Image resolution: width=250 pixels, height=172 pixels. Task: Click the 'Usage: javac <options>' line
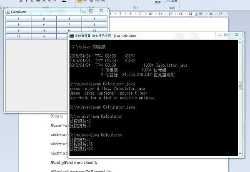tap(108, 93)
